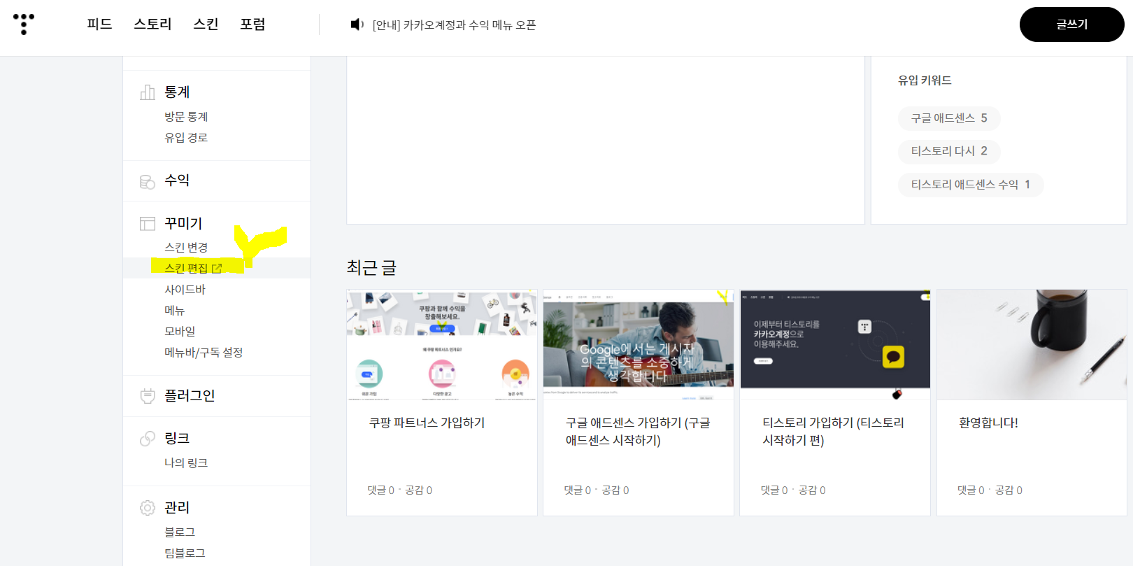
Task: Click keyword tag 티스토리 다시 2
Action: 949,151
